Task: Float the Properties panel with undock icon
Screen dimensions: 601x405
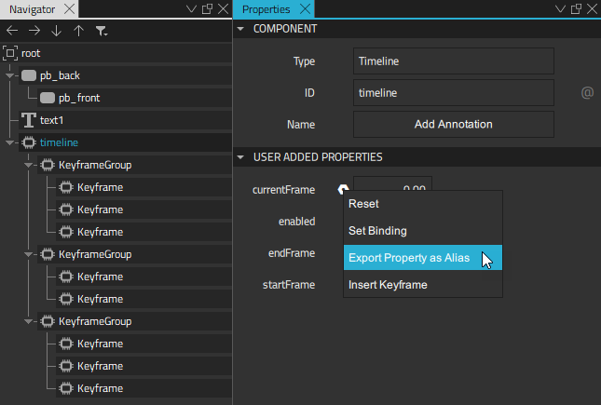Action: 576,8
